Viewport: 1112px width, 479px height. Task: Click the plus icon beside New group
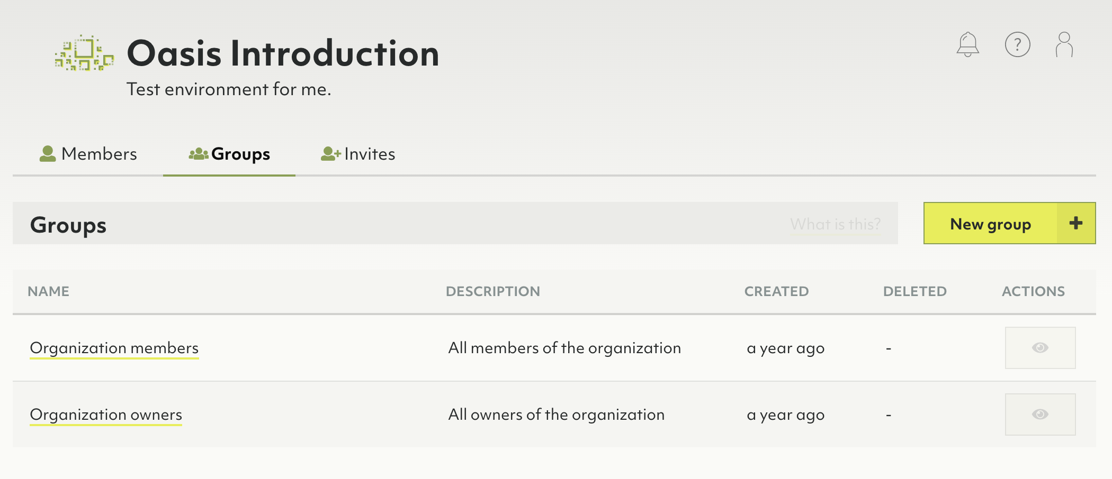pos(1075,223)
